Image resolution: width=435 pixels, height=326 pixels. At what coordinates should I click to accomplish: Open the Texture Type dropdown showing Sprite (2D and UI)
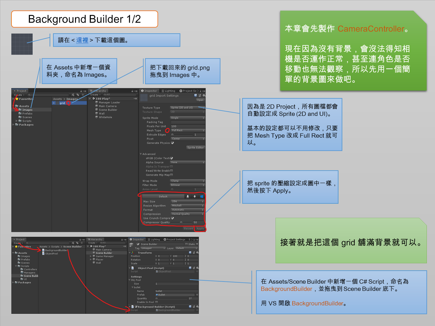[187, 108]
